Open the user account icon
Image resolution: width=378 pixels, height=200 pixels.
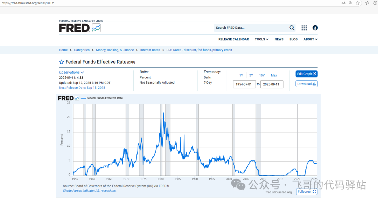(315, 28)
